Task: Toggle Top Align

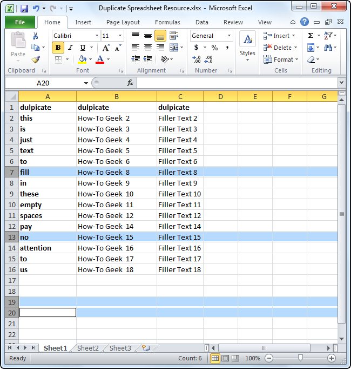Action: (x=136, y=36)
